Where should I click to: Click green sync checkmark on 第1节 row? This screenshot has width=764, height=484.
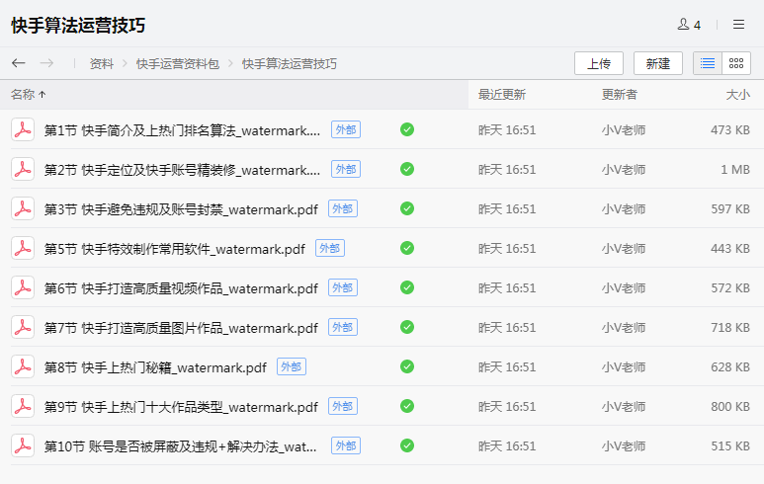407,129
